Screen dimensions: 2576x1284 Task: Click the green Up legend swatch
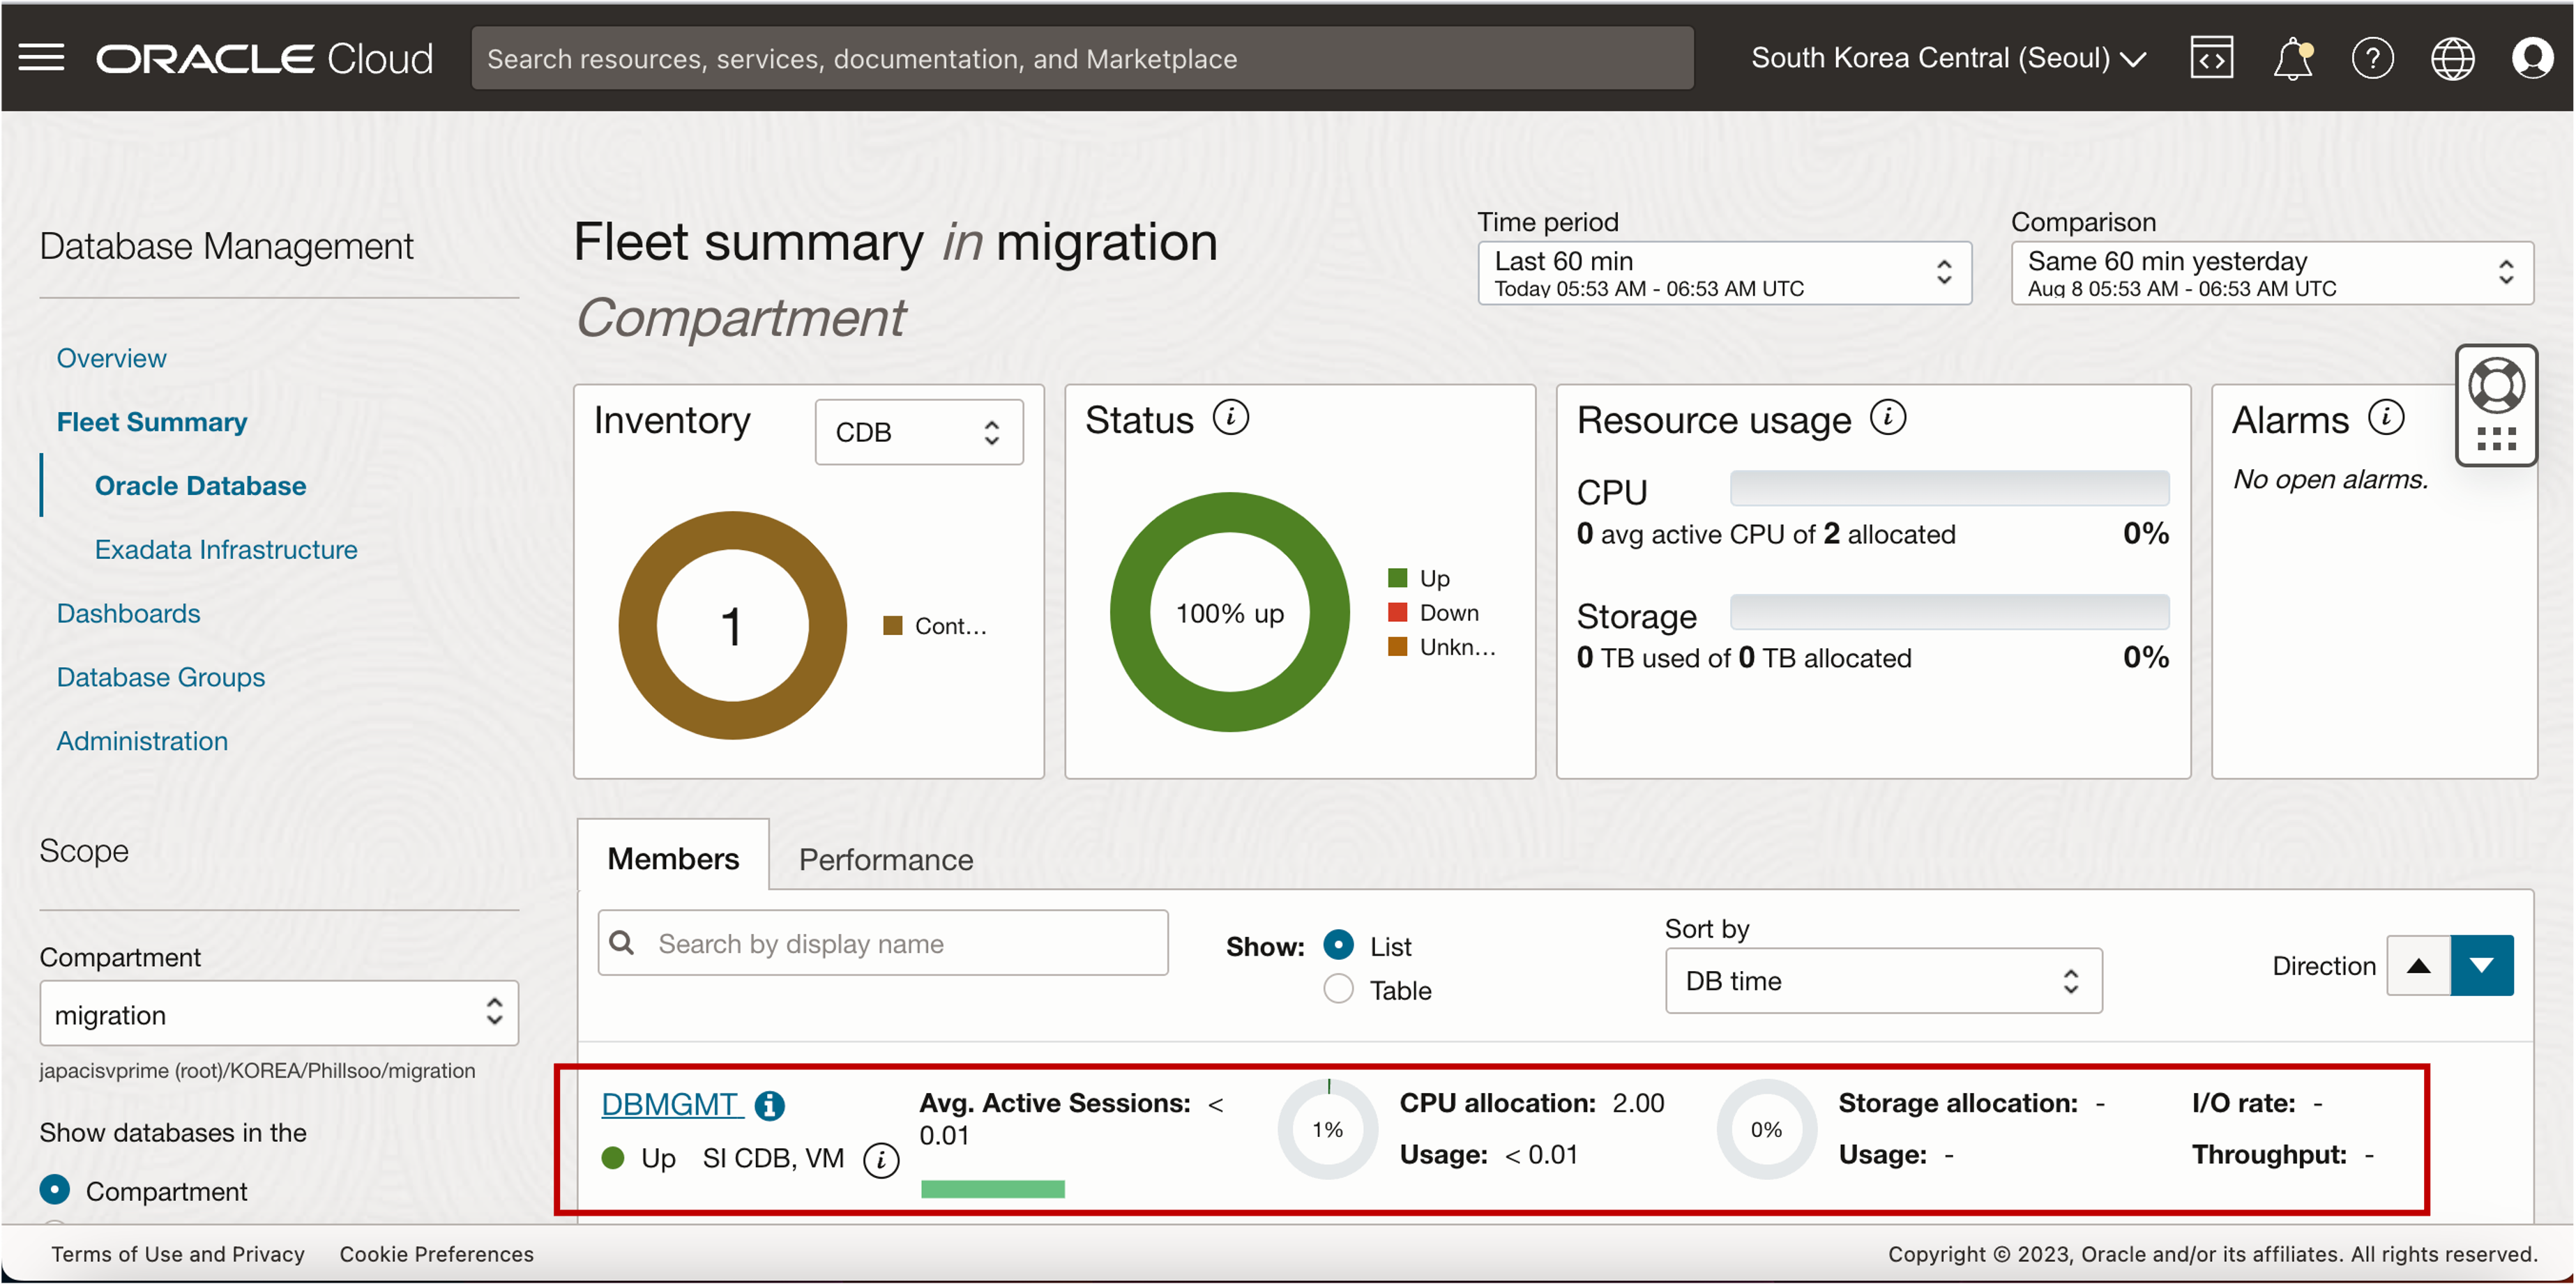[1398, 578]
